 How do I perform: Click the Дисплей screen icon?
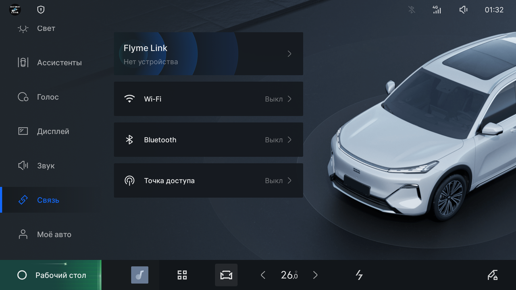[23, 131]
